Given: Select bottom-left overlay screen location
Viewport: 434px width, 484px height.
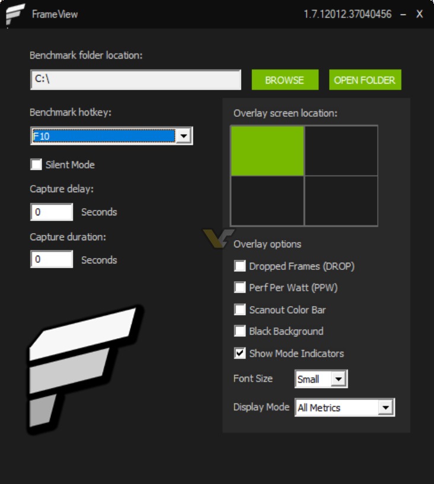Looking at the screenshot, I should click(x=267, y=200).
